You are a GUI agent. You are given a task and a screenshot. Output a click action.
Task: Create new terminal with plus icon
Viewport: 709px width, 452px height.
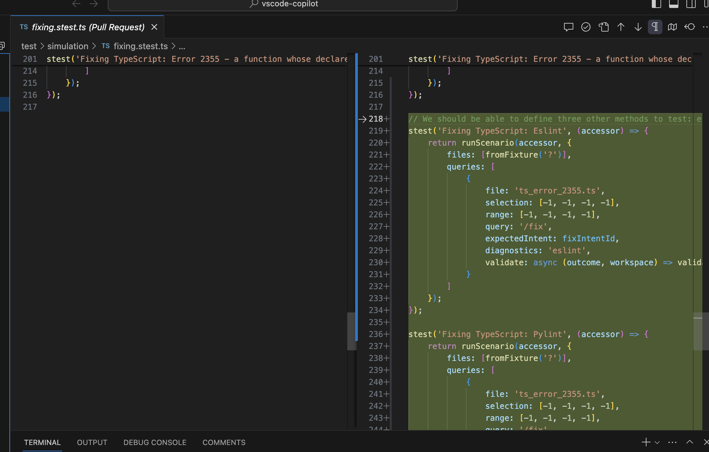pyautogui.click(x=646, y=442)
